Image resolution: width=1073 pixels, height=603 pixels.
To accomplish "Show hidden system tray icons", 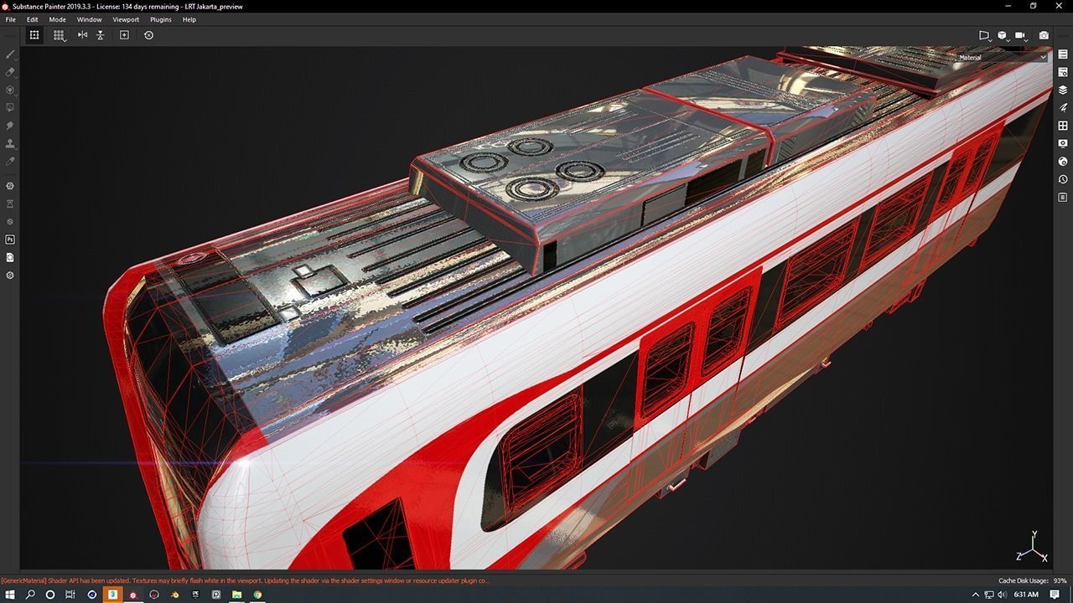I will tap(976, 595).
